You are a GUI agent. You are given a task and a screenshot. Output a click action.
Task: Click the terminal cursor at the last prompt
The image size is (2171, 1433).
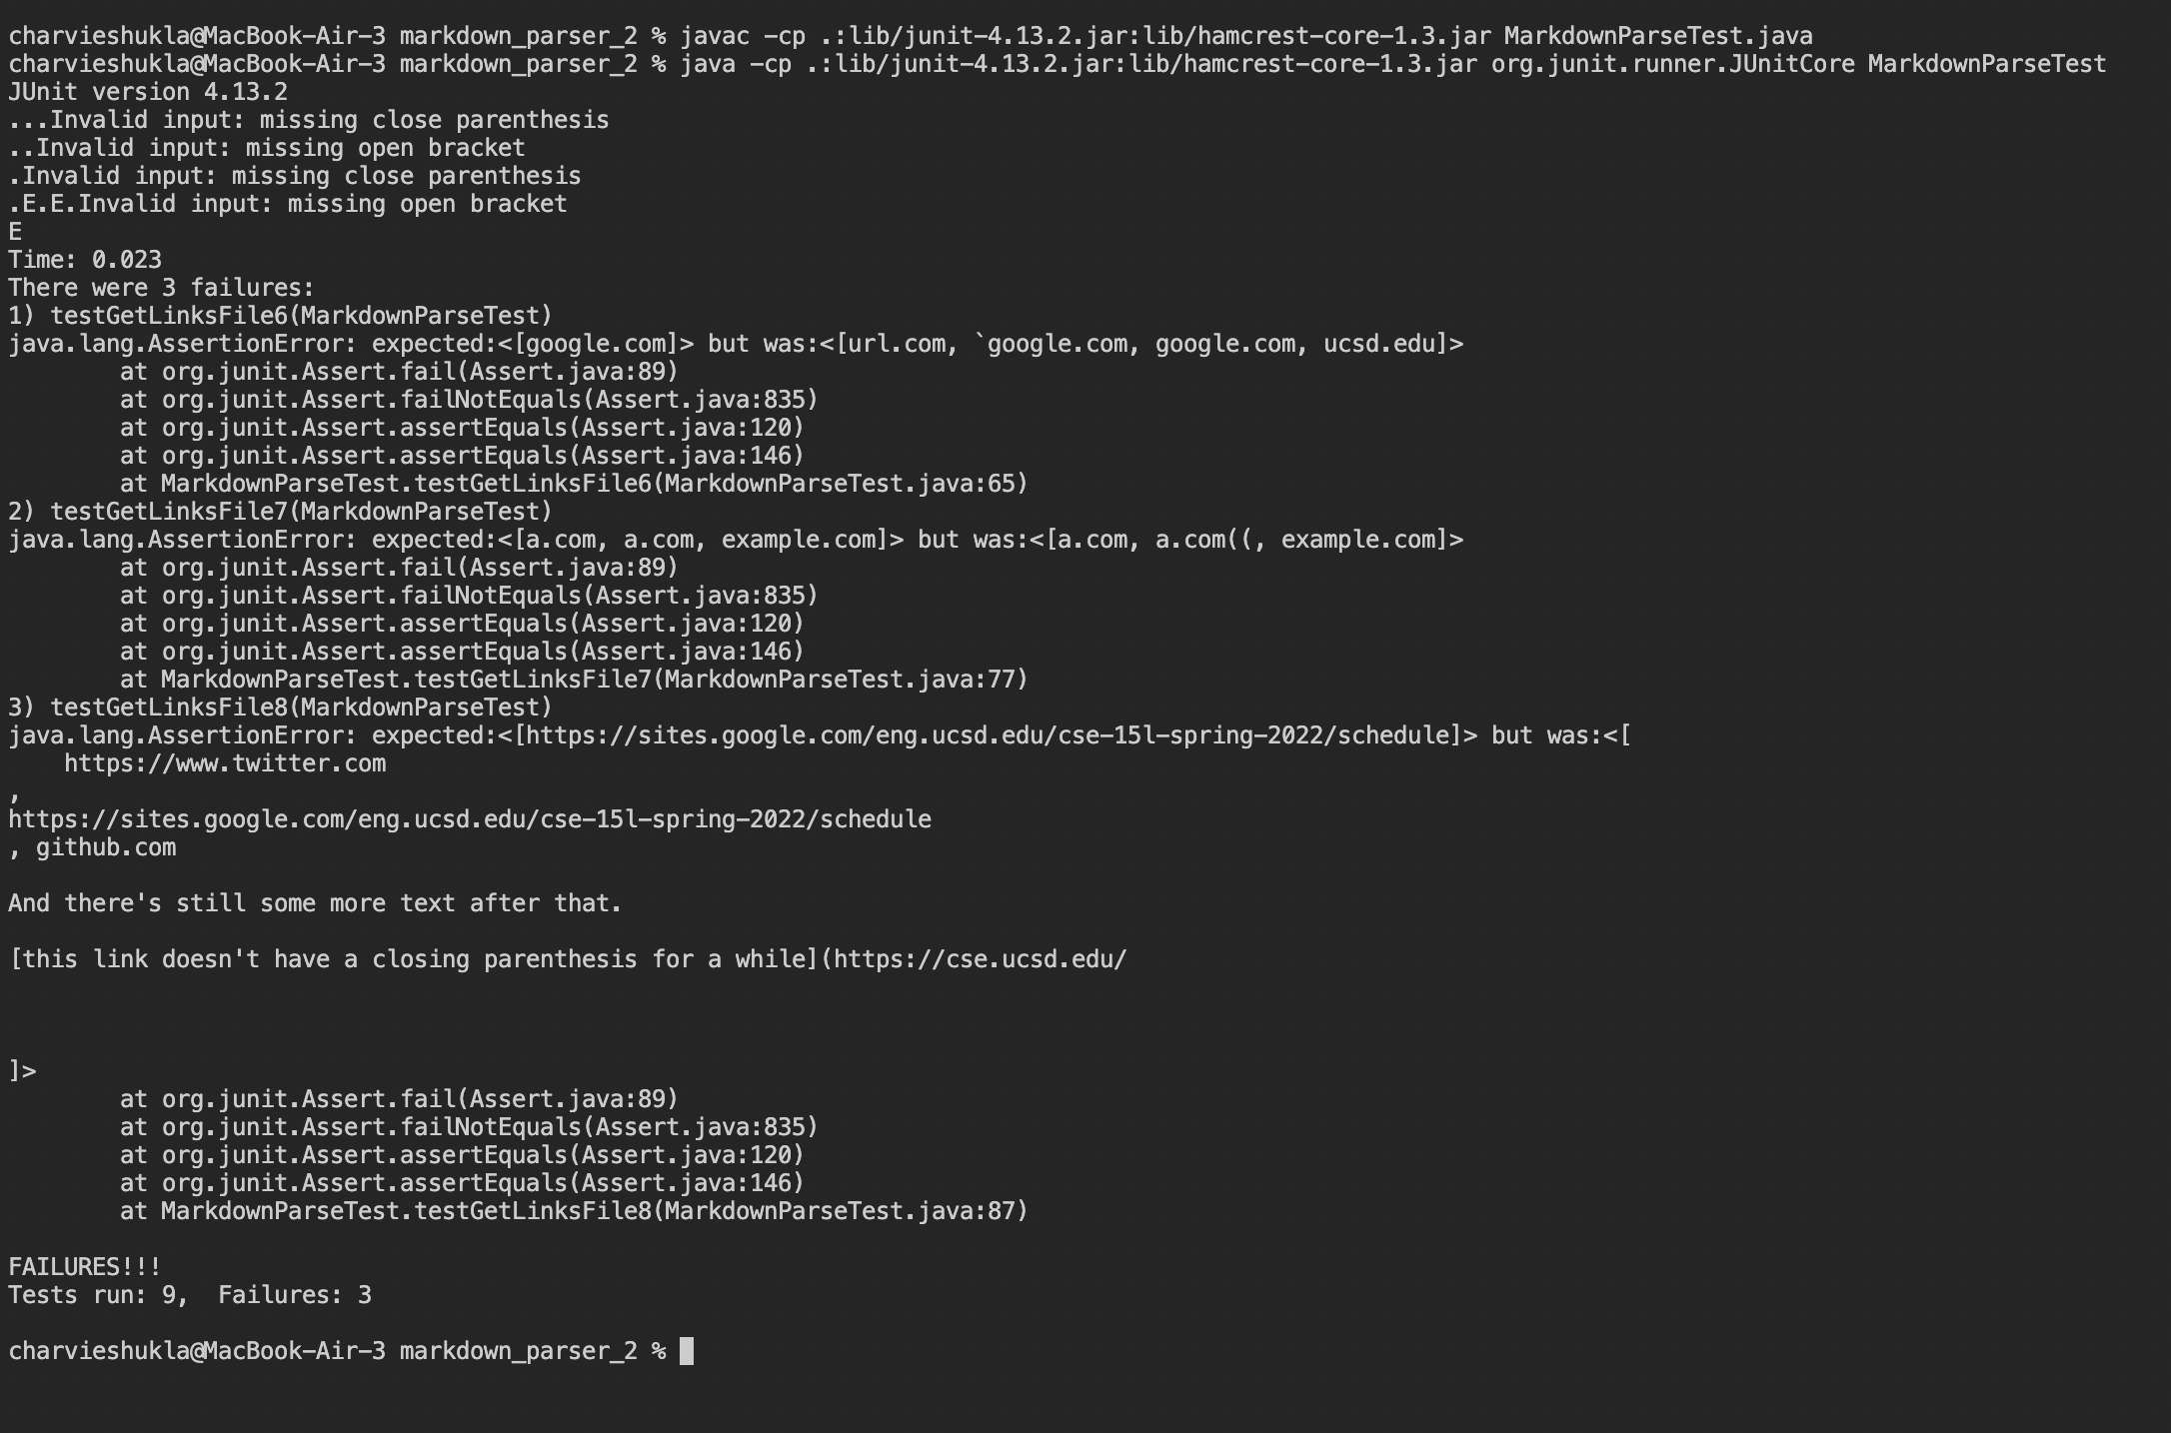pos(686,1351)
